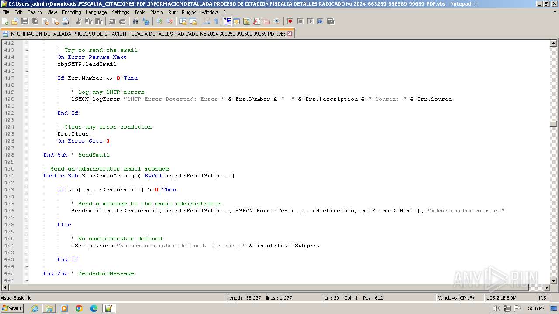
Task: Click the Save recorded macro icon
Action: coord(331,21)
